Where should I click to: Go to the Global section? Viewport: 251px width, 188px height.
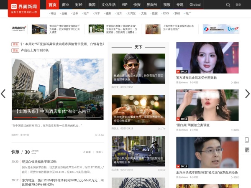pos(195,5)
